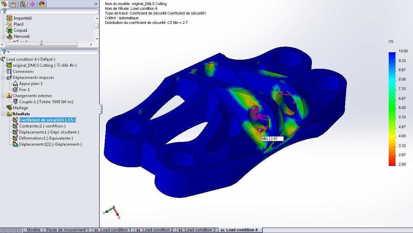Select Fixe-1 fixture
413x233 pixels.
25,90
